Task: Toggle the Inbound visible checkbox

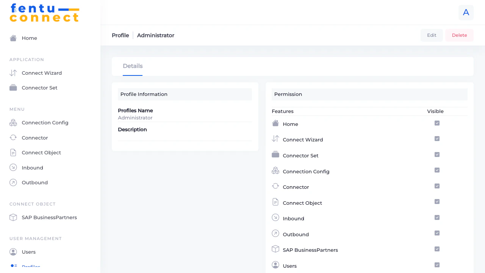Action: coord(437,218)
